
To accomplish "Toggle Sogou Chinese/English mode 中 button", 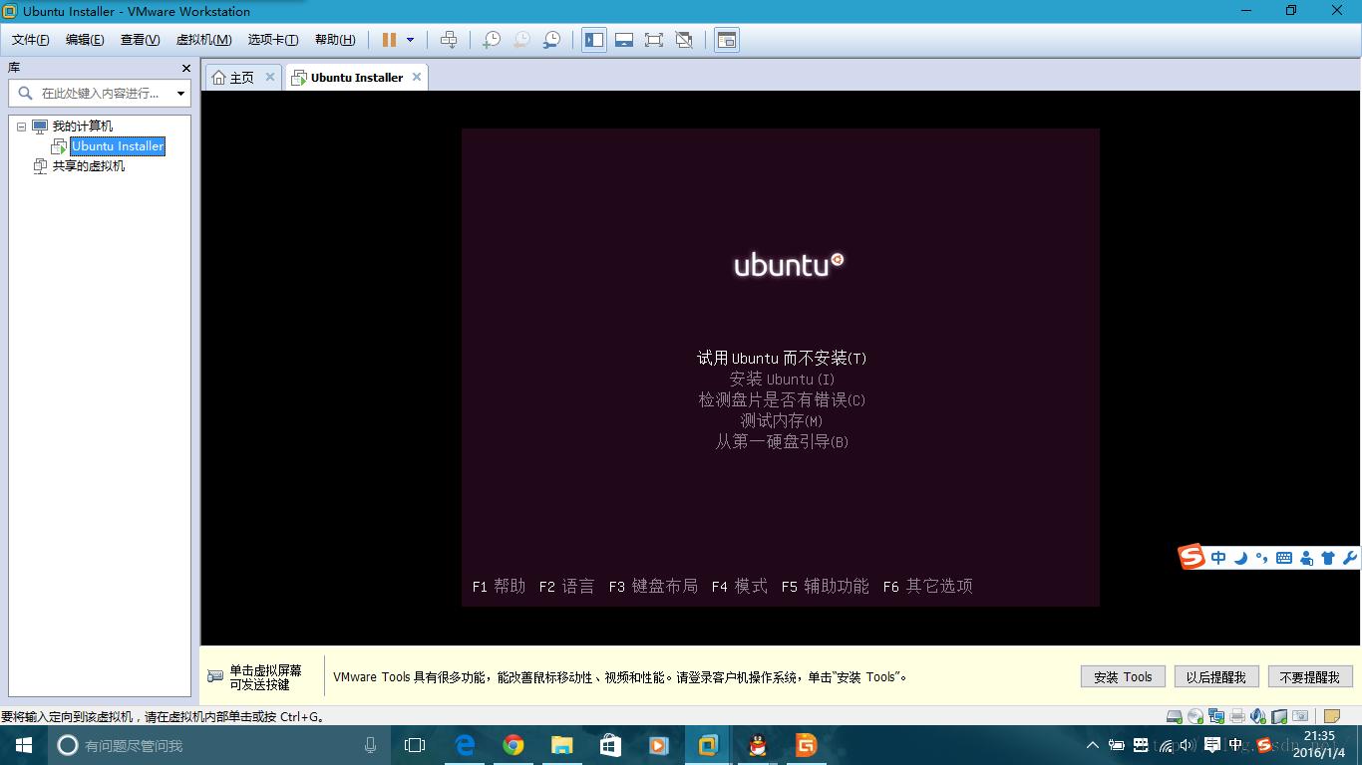I will pos(1218,558).
